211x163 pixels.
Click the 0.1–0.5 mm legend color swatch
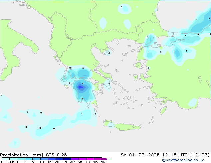tap(6, 159)
